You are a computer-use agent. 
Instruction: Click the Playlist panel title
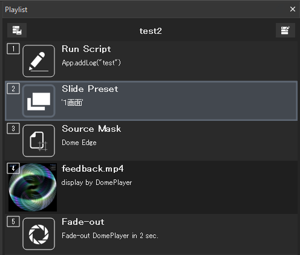16,10
